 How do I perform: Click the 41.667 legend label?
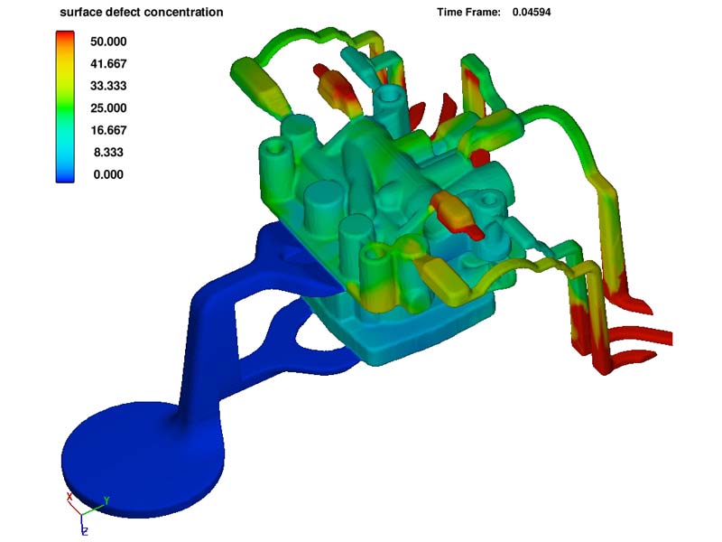[107, 64]
